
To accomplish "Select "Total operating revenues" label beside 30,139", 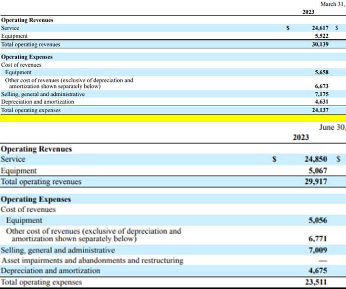I will pyautogui.click(x=31, y=44).
